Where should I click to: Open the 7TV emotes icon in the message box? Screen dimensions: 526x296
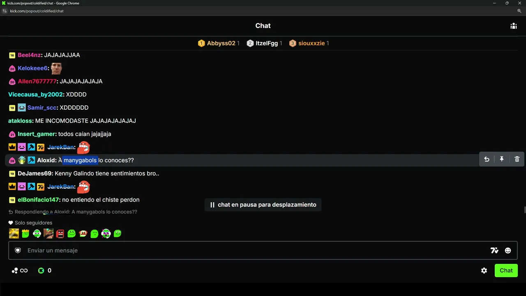coord(494,250)
